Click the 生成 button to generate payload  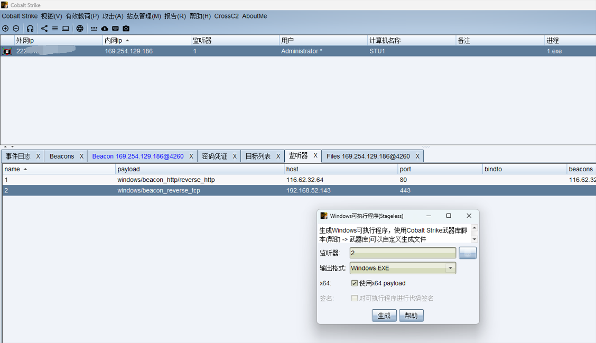(x=384, y=315)
